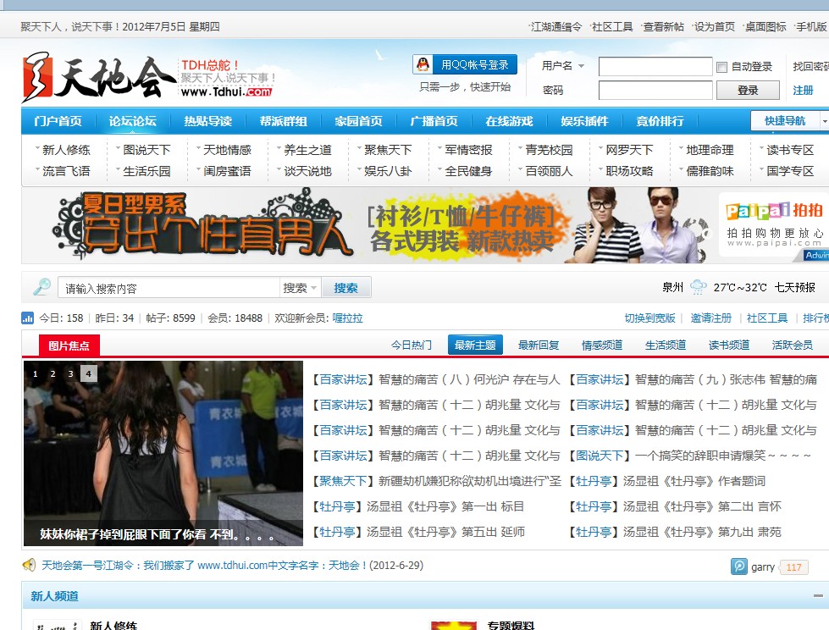Open the 快捷导航 dropdown menu
Image resolution: width=829 pixels, height=630 pixels.
click(x=788, y=121)
